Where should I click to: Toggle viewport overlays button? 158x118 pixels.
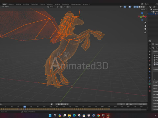130,7
